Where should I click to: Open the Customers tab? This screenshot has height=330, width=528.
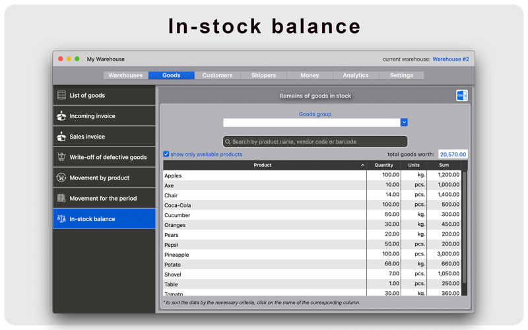point(218,75)
